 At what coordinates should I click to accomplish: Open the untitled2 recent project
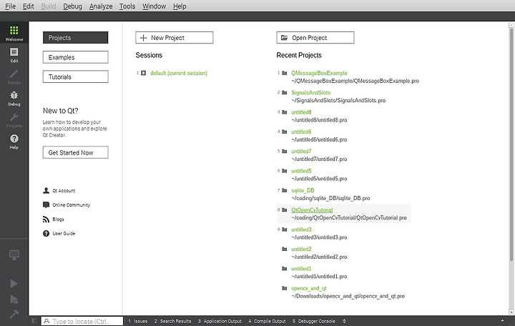[x=301, y=249]
